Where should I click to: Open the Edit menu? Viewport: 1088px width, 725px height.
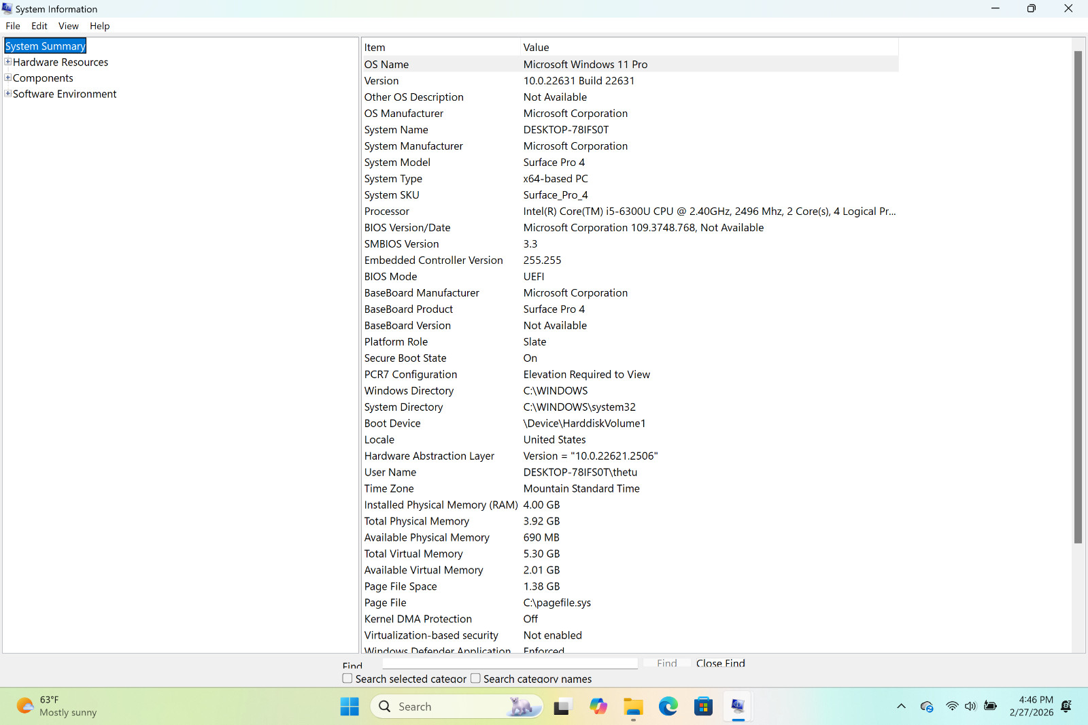click(x=39, y=26)
